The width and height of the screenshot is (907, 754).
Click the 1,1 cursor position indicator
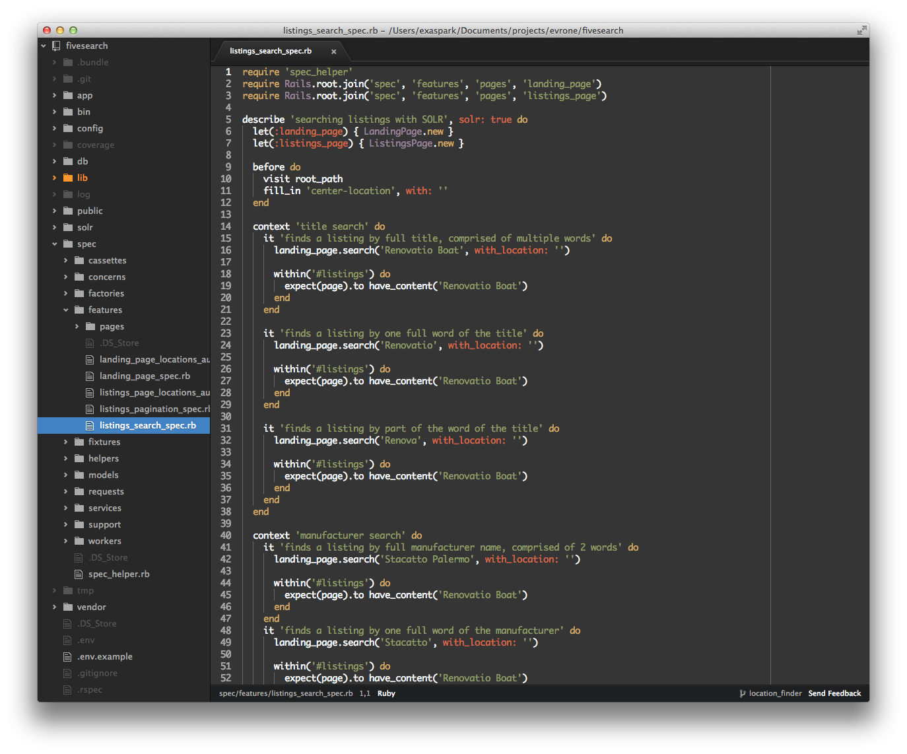[x=365, y=693]
